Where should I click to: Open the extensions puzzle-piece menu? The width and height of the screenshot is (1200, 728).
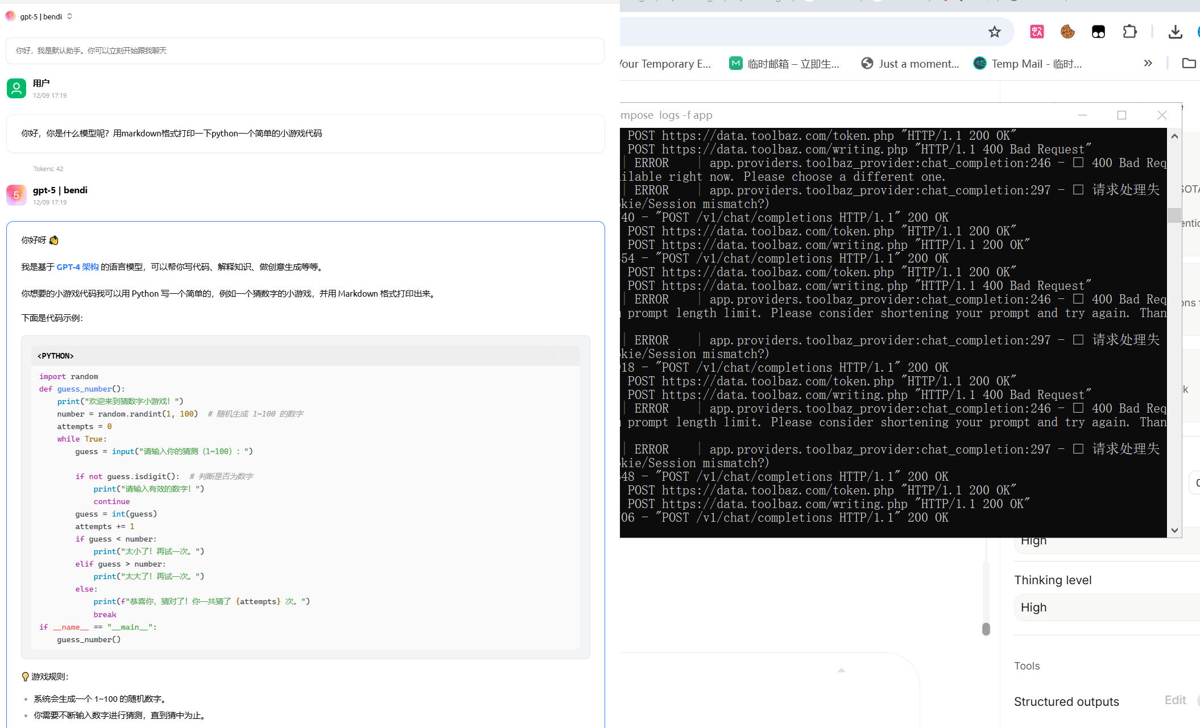pos(1129,32)
